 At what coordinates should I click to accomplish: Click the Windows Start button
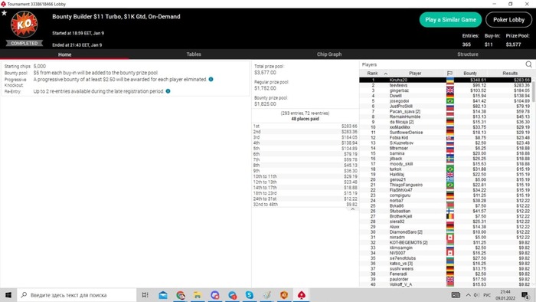coord(8,295)
